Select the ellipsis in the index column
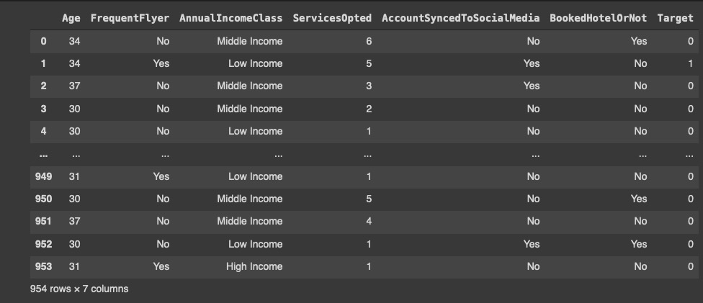This screenshot has height=303, width=703. point(43,154)
